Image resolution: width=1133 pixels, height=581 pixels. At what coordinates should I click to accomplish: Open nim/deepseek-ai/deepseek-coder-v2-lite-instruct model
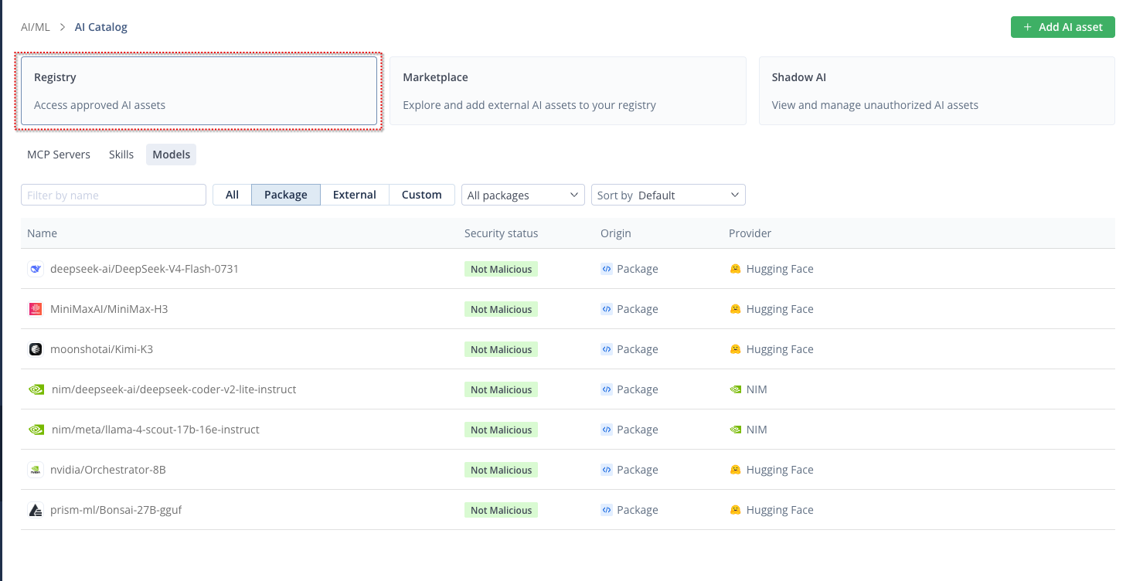(x=174, y=389)
